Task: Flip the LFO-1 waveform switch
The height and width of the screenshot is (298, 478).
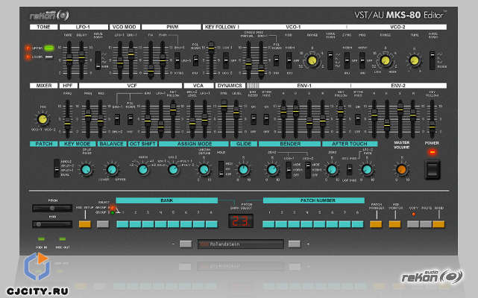Action: [x=98, y=60]
